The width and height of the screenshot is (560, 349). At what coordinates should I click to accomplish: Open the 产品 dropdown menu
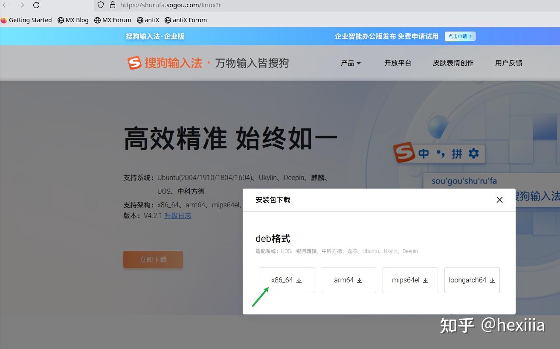click(351, 63)
